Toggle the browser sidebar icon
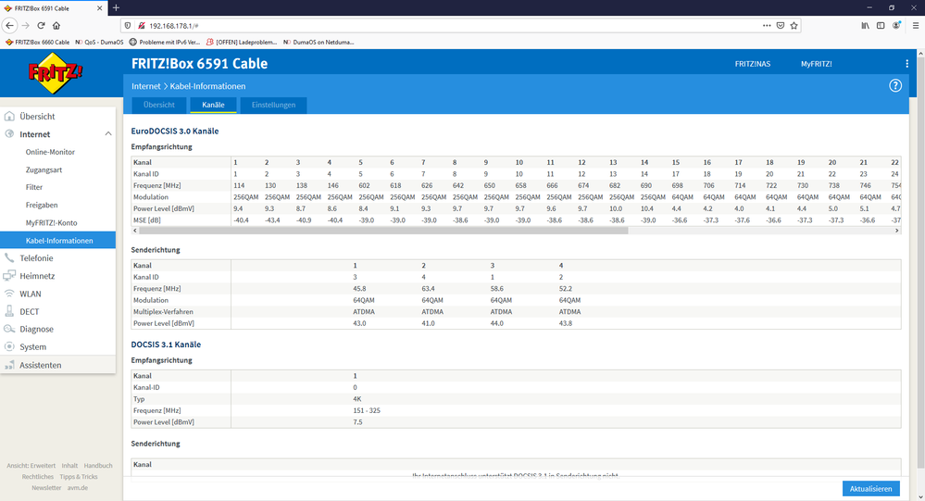 pos(881,25)
